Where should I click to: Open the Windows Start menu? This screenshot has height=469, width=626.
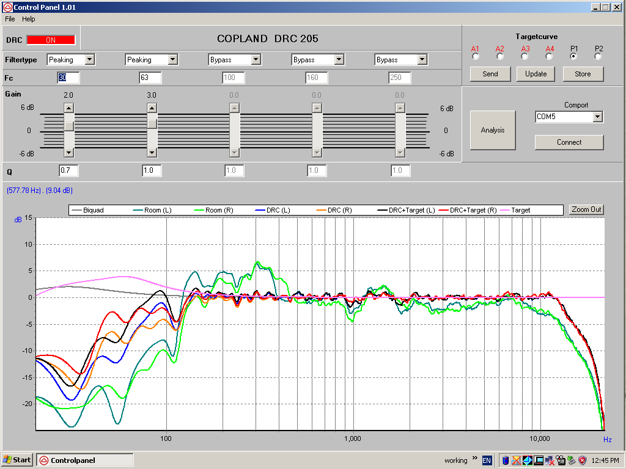coord(17,460)
